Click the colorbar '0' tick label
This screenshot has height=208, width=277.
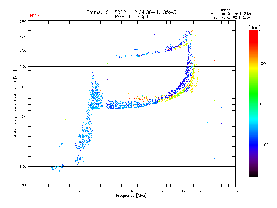coord(260,104)
